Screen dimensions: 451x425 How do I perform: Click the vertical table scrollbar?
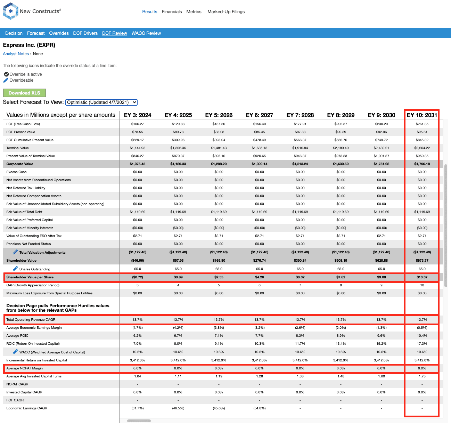(446, 225)
